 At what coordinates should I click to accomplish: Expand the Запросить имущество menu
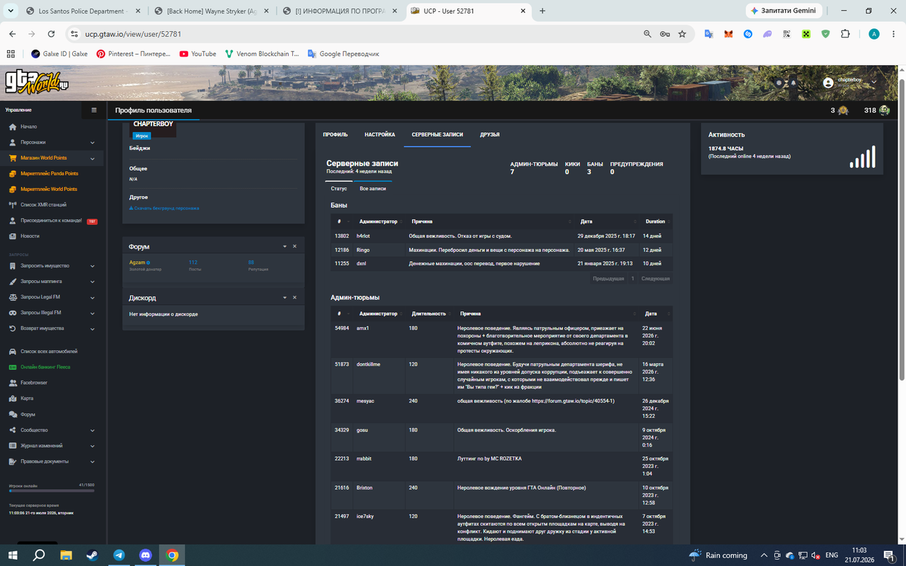pos(52,266)
